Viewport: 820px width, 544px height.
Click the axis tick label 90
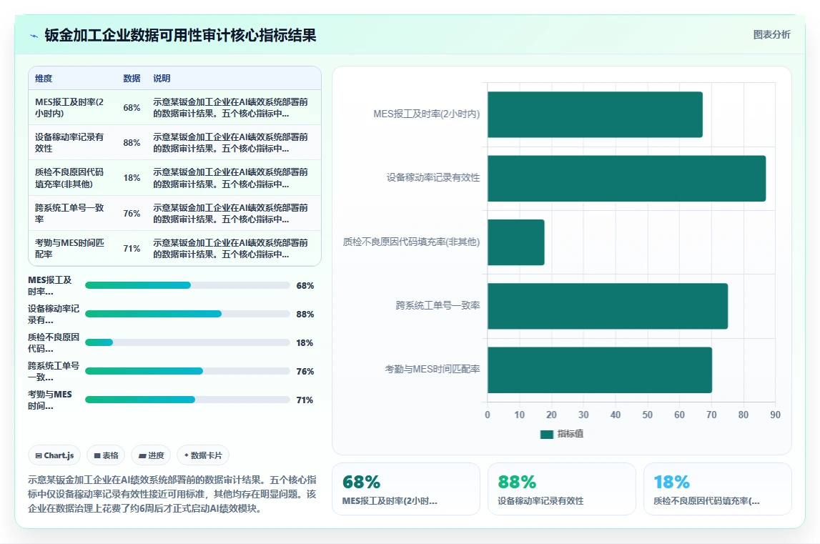click(775, 415)
